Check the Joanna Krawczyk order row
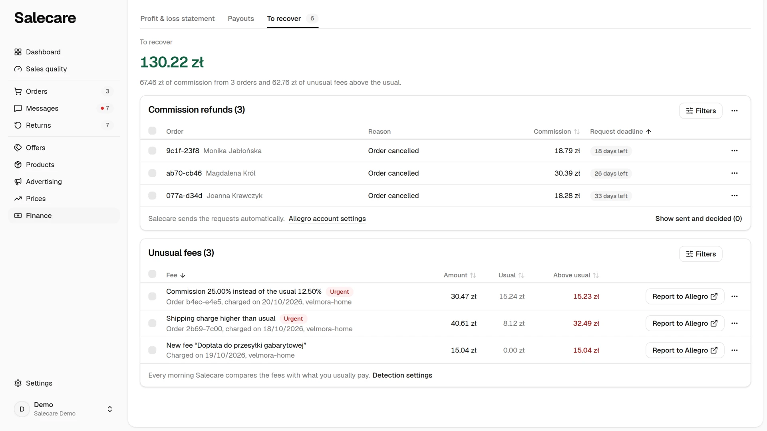 152,196
